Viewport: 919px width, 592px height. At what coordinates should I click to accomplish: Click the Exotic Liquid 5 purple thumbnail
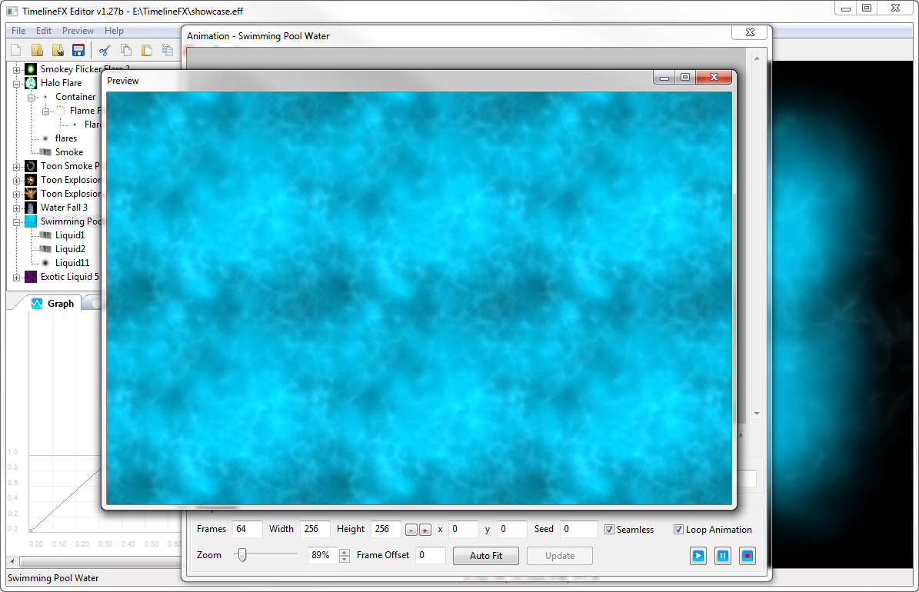30,276
